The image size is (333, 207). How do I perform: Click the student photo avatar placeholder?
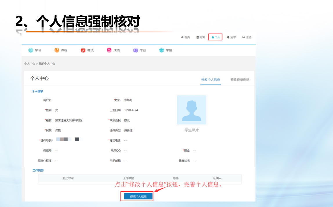pyautogui.click(x=192, y=110)
